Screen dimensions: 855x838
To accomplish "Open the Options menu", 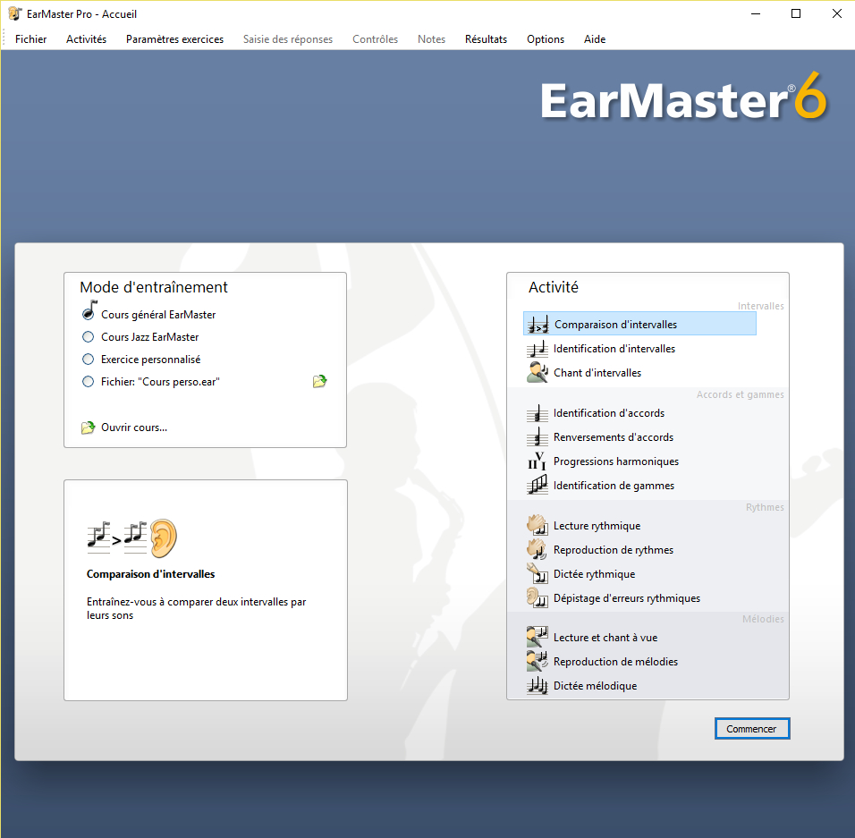I will [x=545, y=39].
